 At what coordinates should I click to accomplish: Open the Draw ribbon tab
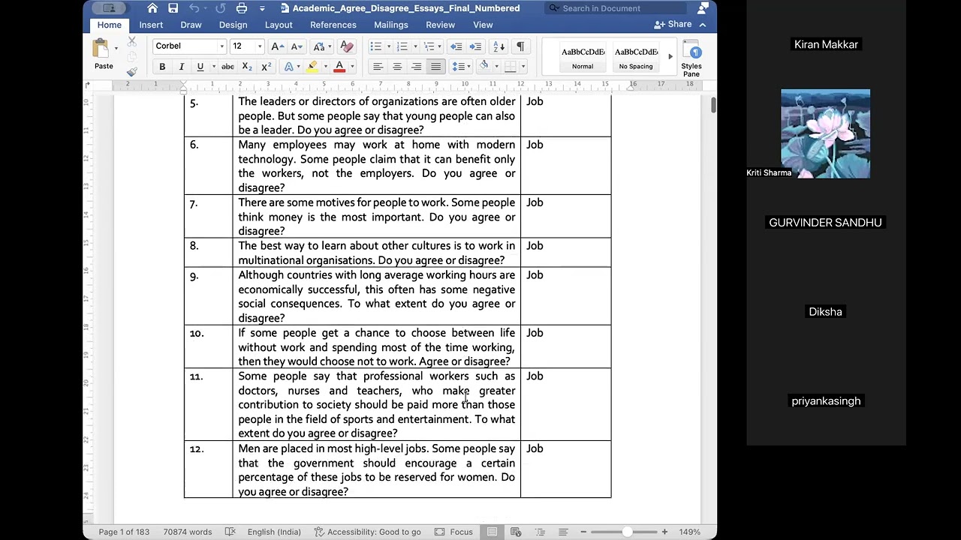(191, 25)
